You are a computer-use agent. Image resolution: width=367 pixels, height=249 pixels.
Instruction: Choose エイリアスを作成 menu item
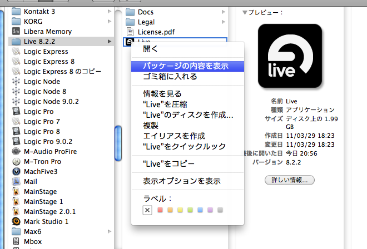point(187,136)
